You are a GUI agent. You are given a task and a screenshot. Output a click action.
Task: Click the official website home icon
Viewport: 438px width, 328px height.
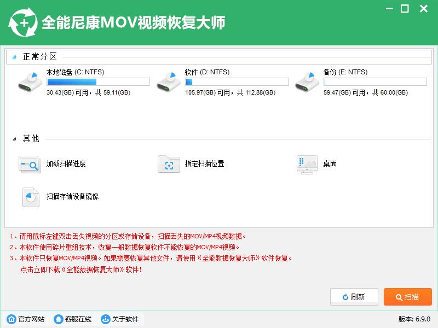pyautogui.click(x=11, y=319)
